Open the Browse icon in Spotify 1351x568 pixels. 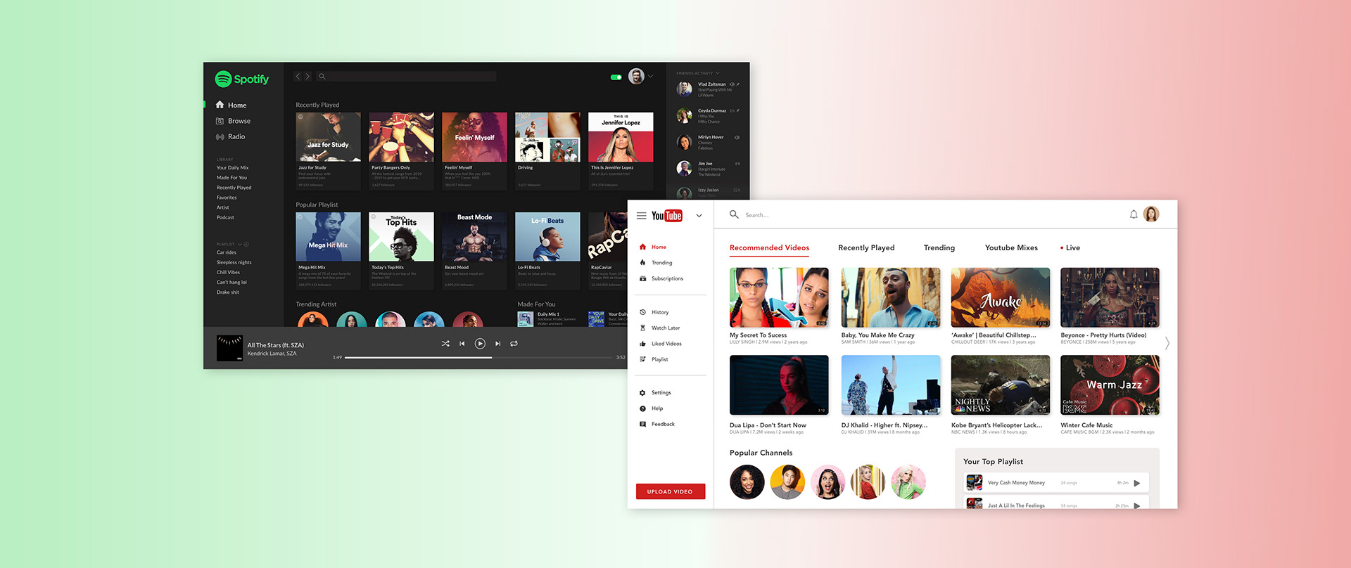click(220, 121)
